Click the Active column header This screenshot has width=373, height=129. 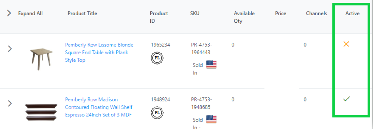click(352, 14)
